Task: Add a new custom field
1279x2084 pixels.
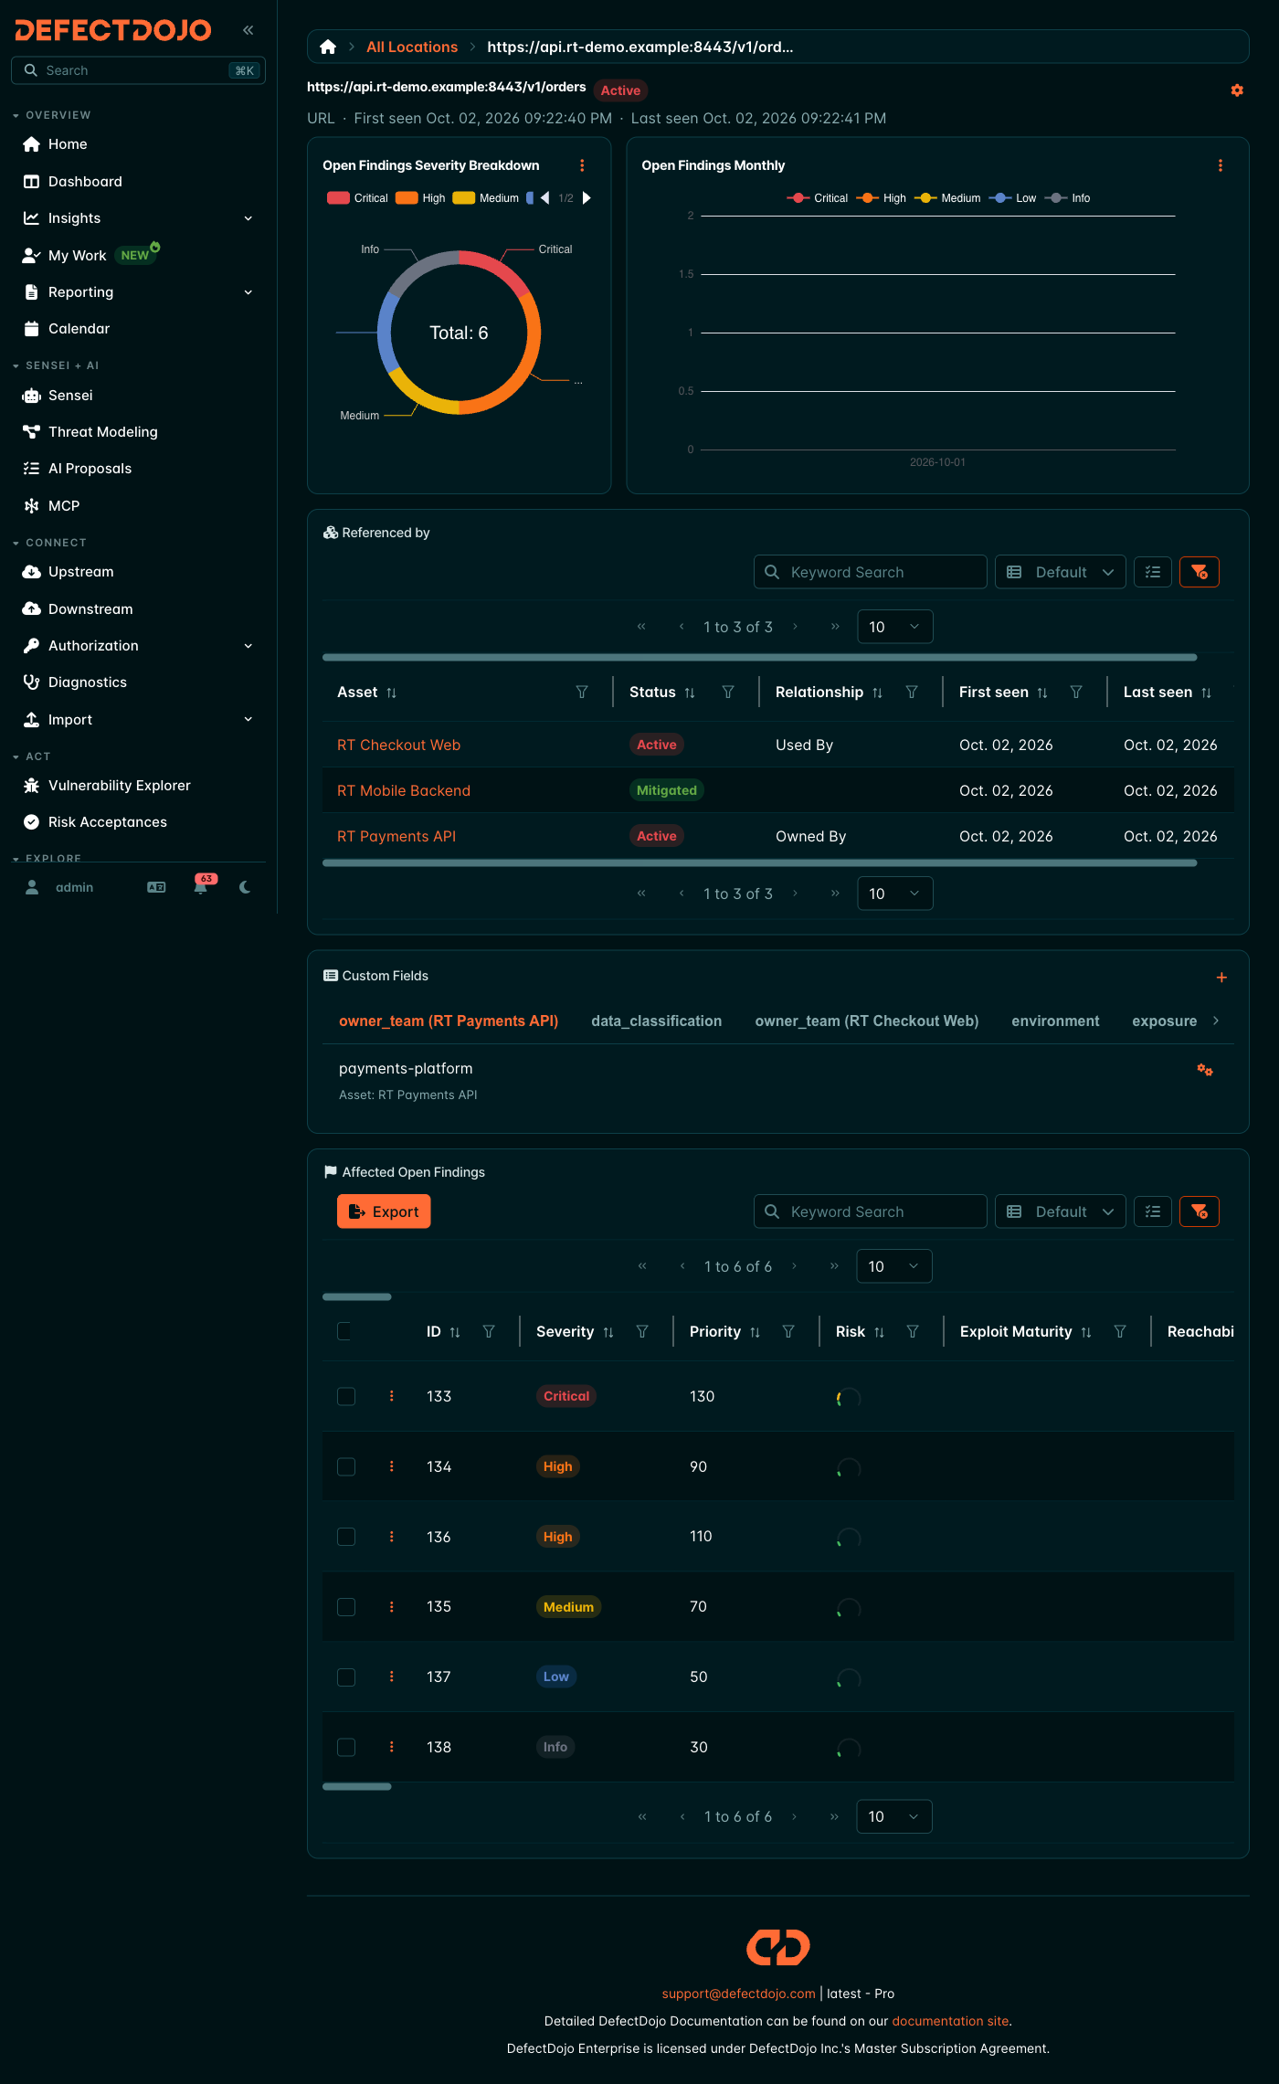Action: (1221, 978)
